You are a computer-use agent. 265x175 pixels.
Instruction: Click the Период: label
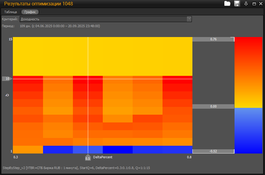pos(8,26)
